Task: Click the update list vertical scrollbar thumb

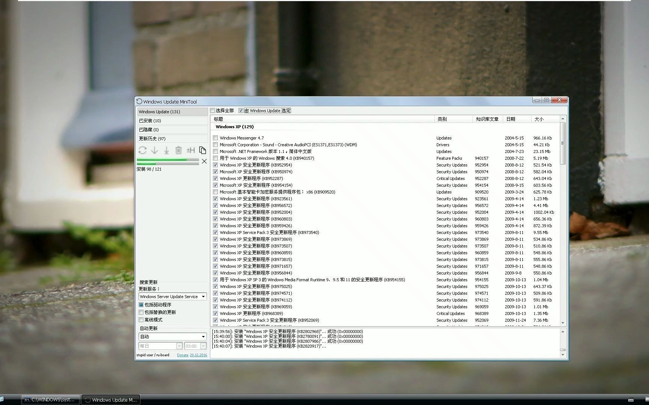Action: coord(563,143)
